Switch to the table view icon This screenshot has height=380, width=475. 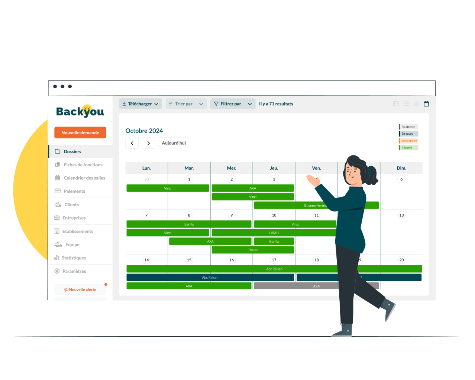396,104
